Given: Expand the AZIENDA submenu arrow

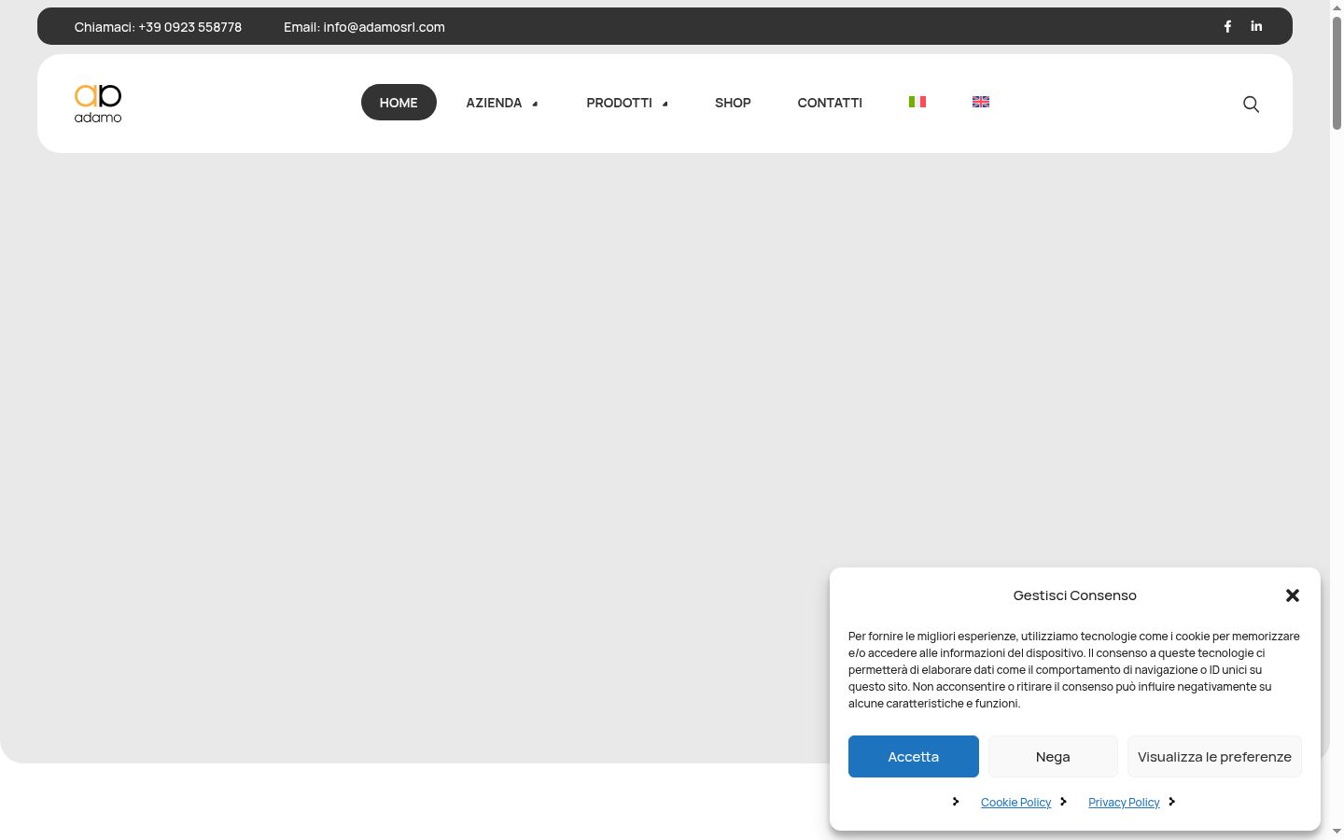Looking at the screenshot, I should coord(535,104).
